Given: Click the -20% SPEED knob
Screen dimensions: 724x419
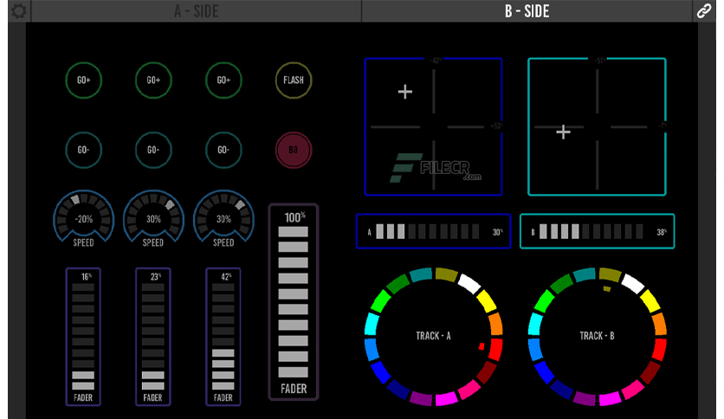Looking at the screenshot, I should [84, 218].
